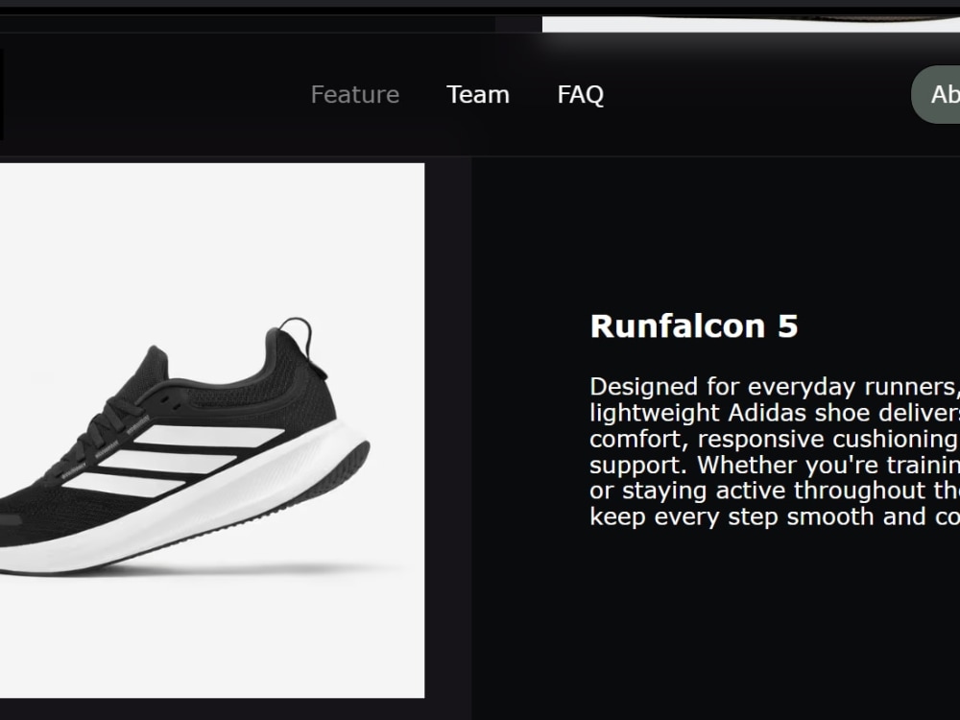Click the Runfalcon 5 shoe image

(212, 430)
